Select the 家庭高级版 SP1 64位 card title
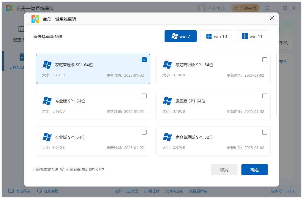303x199 pixels. click(194, 65)
